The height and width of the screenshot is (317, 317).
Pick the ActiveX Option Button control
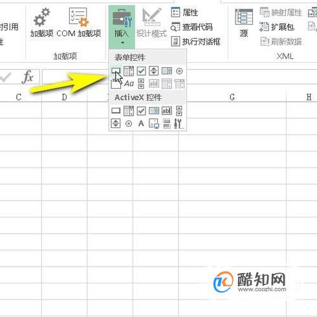click(129, 124)
